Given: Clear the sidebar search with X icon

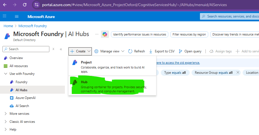Looking at the screenshot, I should tap(53, 49).
